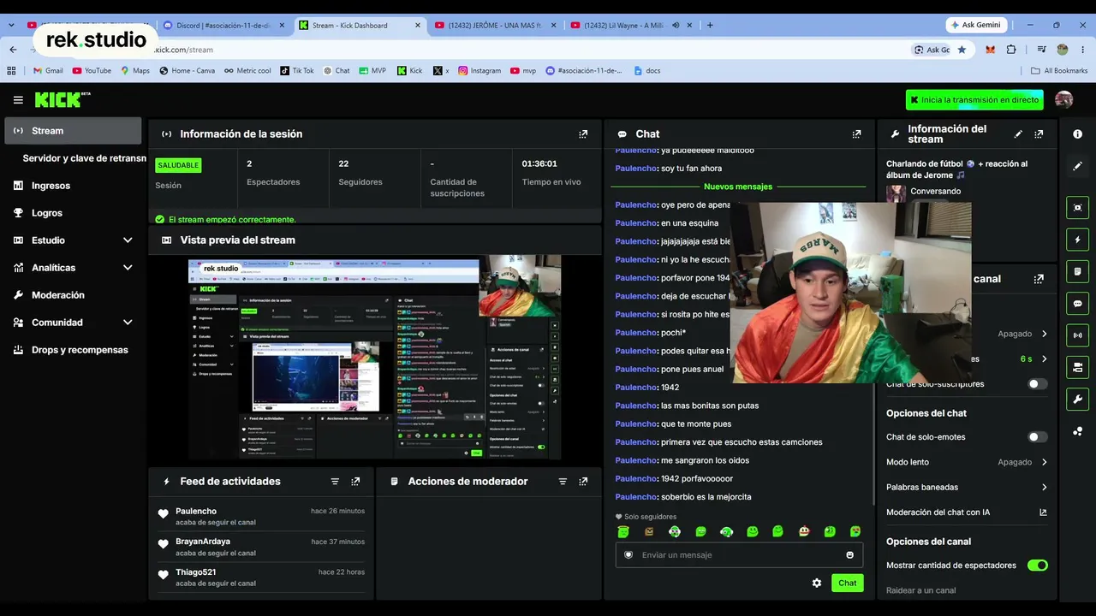Open the Gmail bookmark
The image size is (1096, 616).
(x=48, y=71)
